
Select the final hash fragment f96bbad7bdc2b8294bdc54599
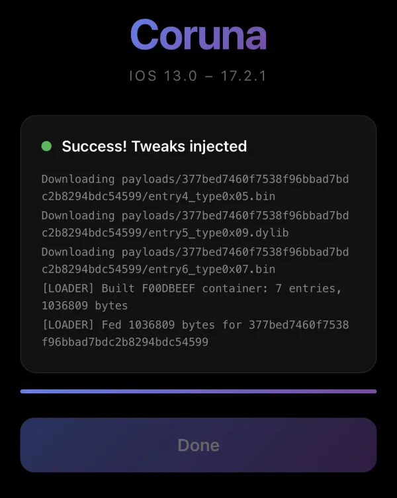pyautogui.click(x=124, y=342)
